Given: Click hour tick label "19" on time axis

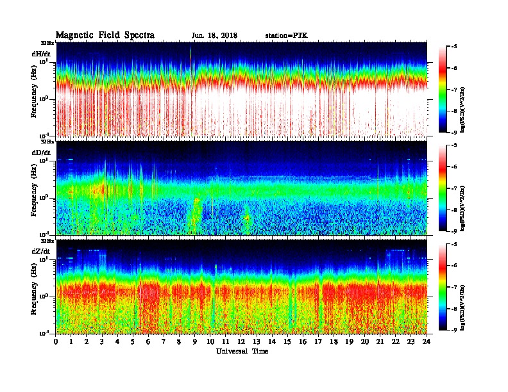Looking at the screenshot, I should pyautogui.click(x=349, y=341).
